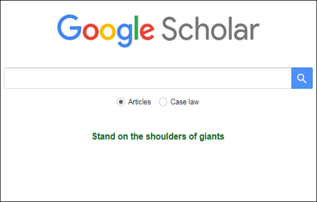Click the blue capital G in logo

tap(70, 27)
